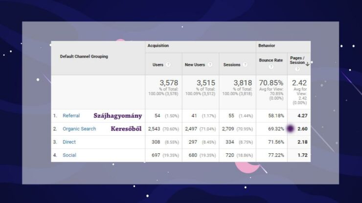
Task: Sort by the Sessions column header
Action: [x=232, y=65]
